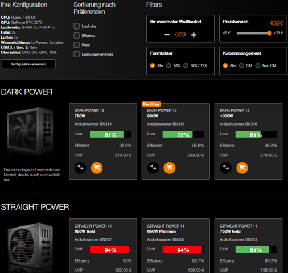Compare the Dark Power 12 750W
Image resolution: width=288 pixels, height=273 pixels.
[80, 168]
